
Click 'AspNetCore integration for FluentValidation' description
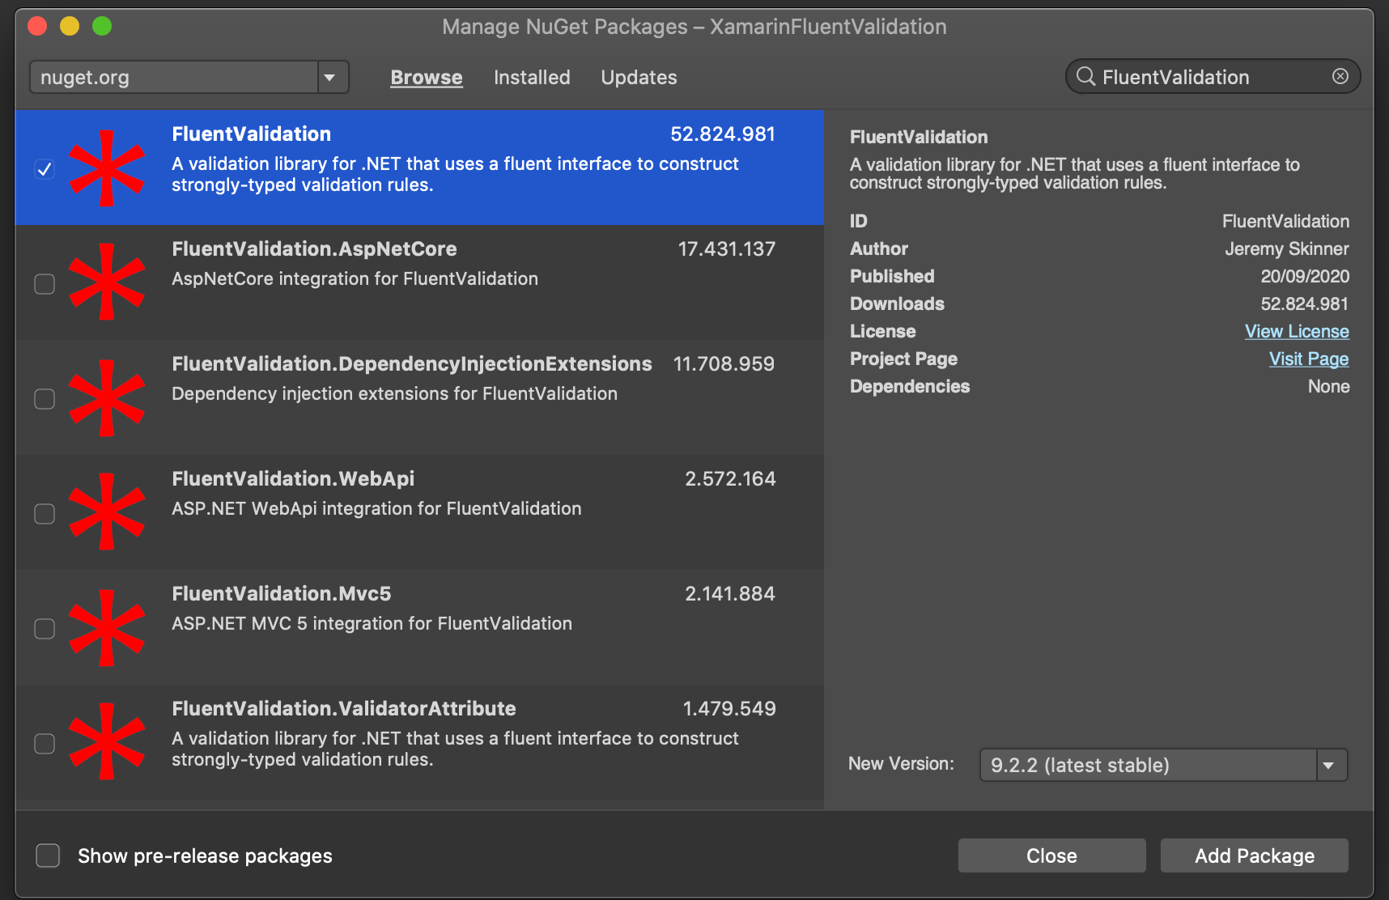coord(355,278)
